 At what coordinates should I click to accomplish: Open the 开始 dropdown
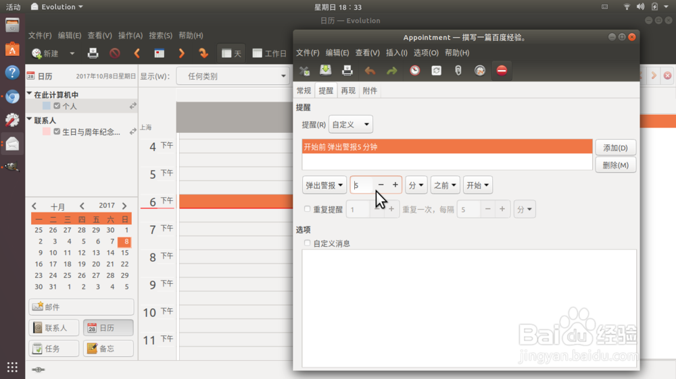point(478,185)
